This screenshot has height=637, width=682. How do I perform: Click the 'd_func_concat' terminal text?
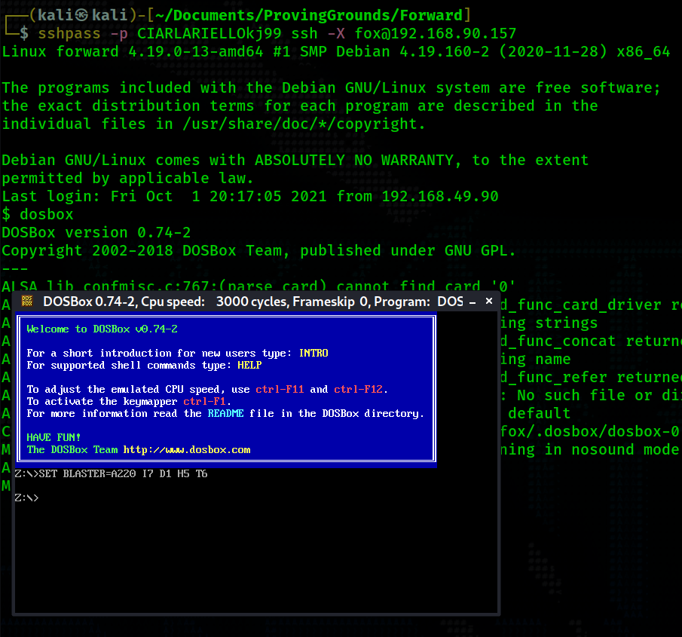[558, 341]
